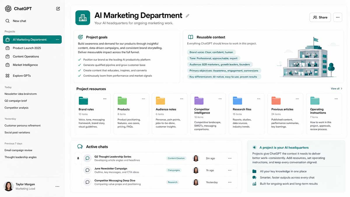
Task: Open Customer persona refinement chat
Action: [x=22, y=125]
